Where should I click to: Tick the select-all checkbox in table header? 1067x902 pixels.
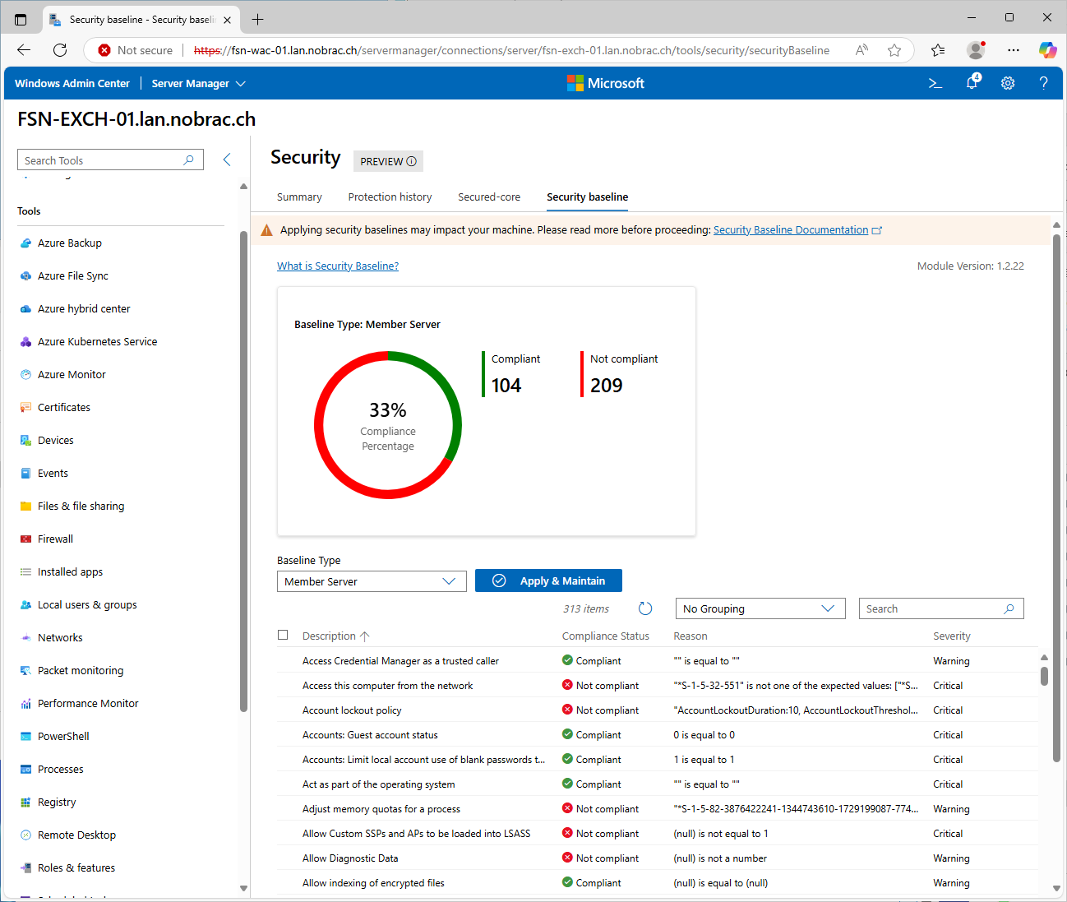coord(283,635)
